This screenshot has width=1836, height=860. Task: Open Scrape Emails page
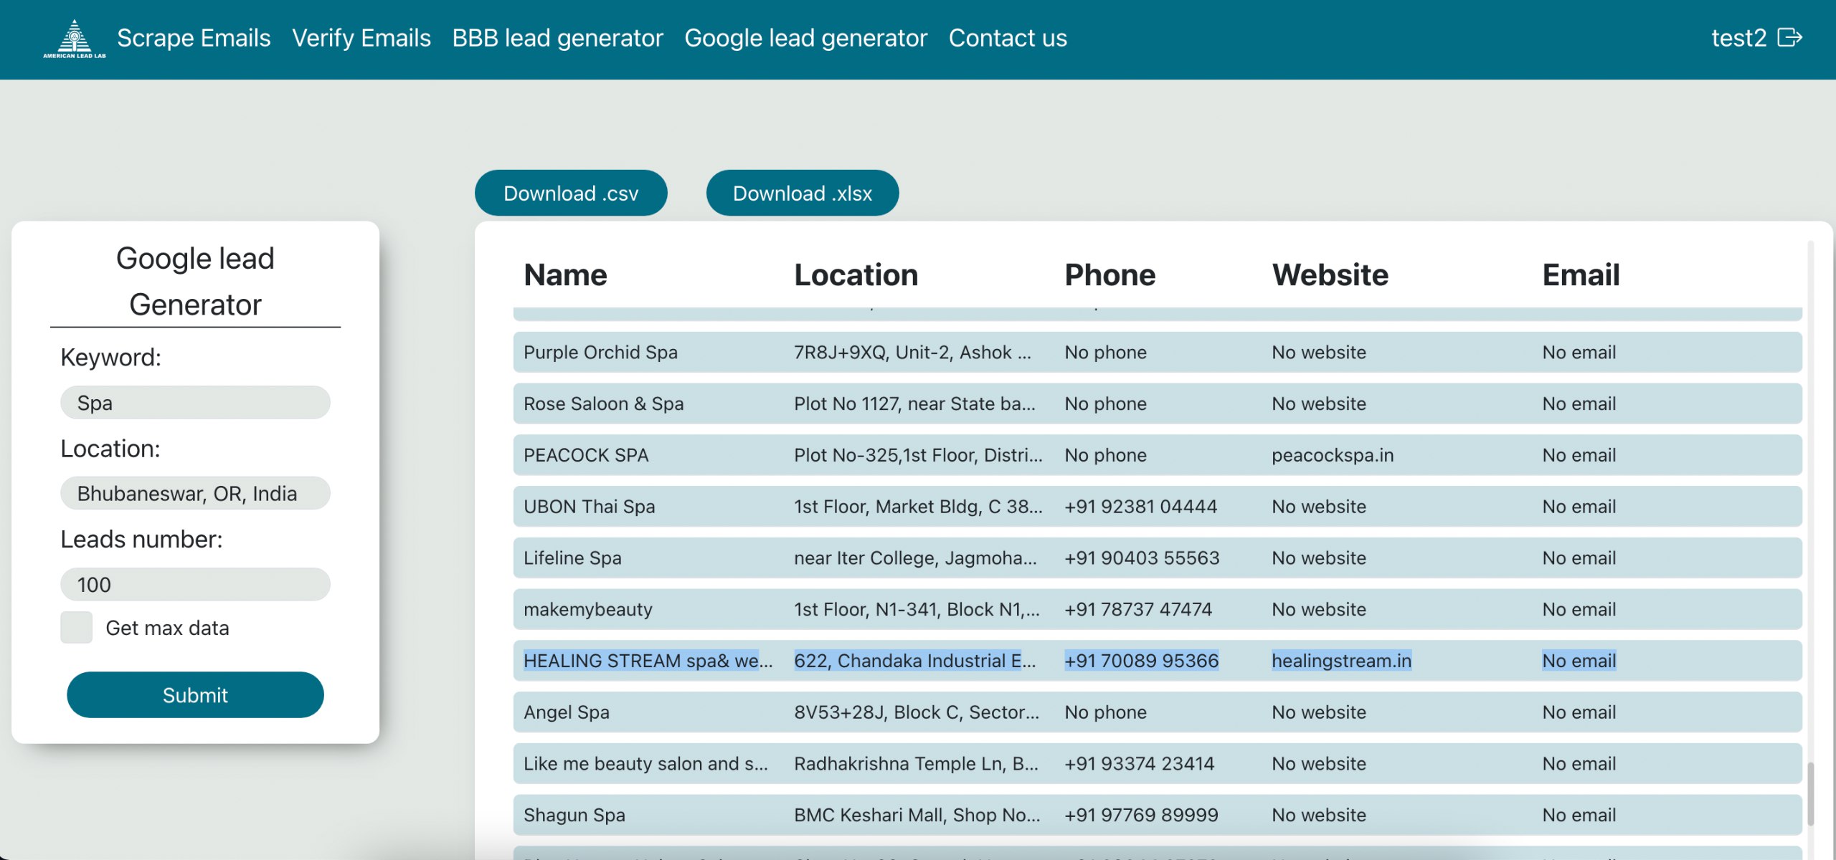(194, 38)
